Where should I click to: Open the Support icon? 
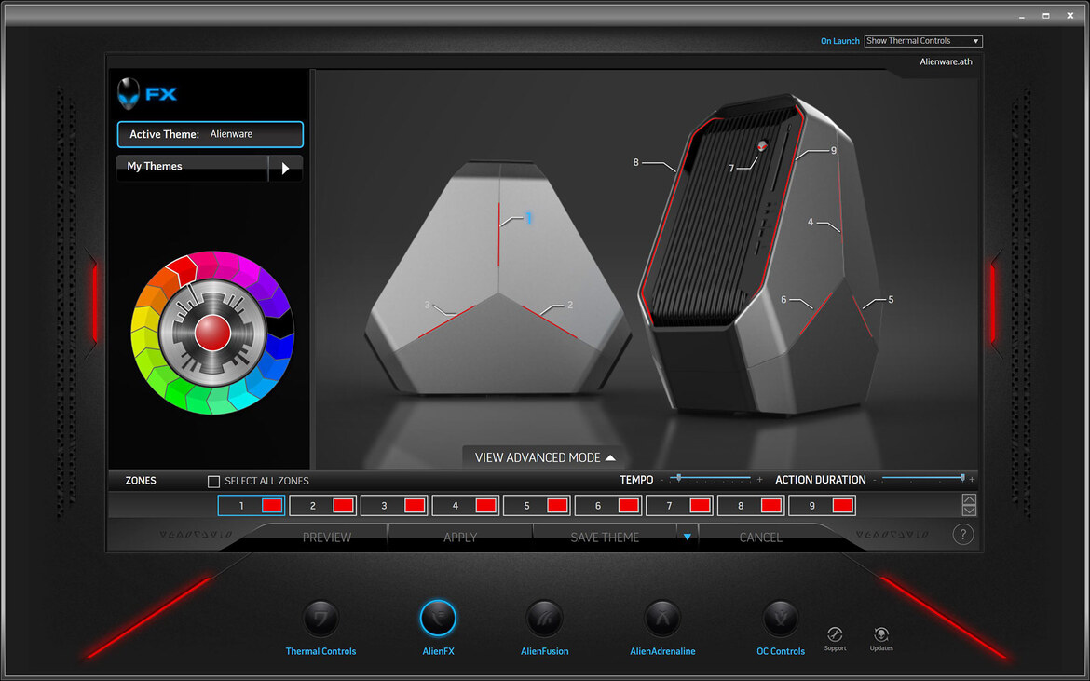835,634
